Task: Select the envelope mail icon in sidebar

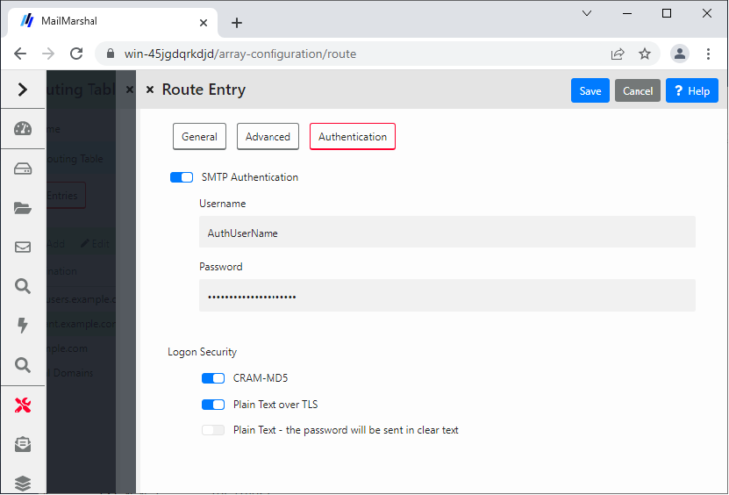Action: tap(22, 247)
